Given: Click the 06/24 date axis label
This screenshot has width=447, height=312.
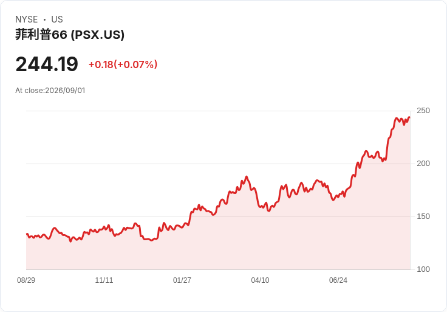Looking at the screenshot, I should [338, 280].
